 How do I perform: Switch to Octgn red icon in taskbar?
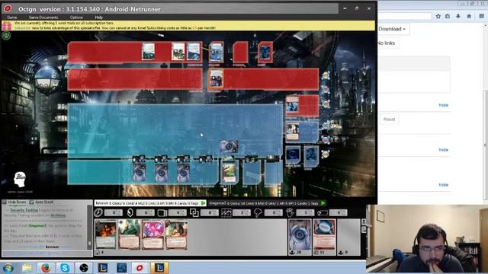140,268
